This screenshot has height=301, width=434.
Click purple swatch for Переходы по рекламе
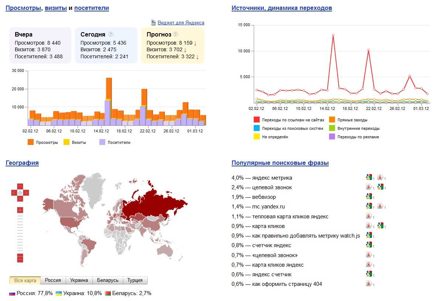tap(332, 136)
